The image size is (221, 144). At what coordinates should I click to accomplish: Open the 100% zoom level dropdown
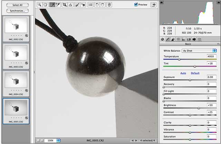tap(52, 141)
